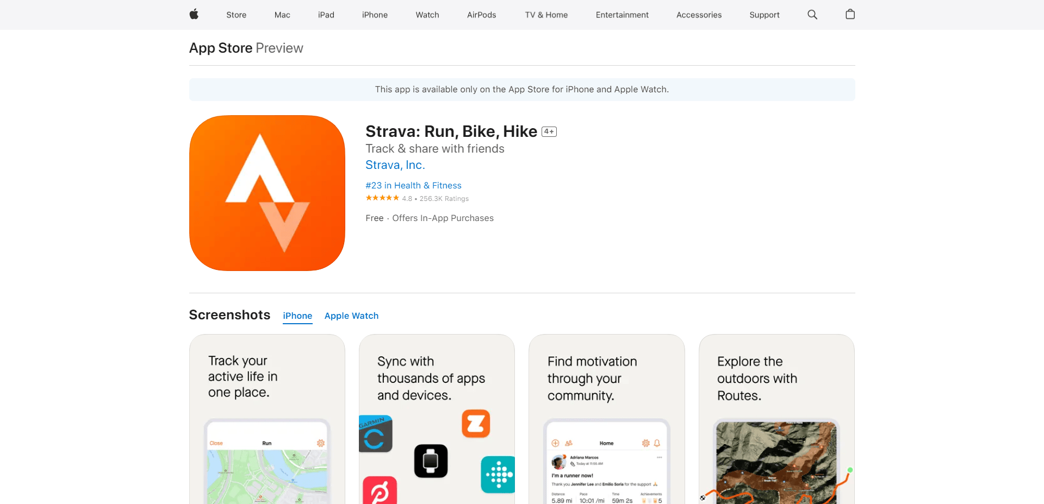
Task: Click the Zwift orange Z icon
Action: pyautogui.click(x=476, y=424)
